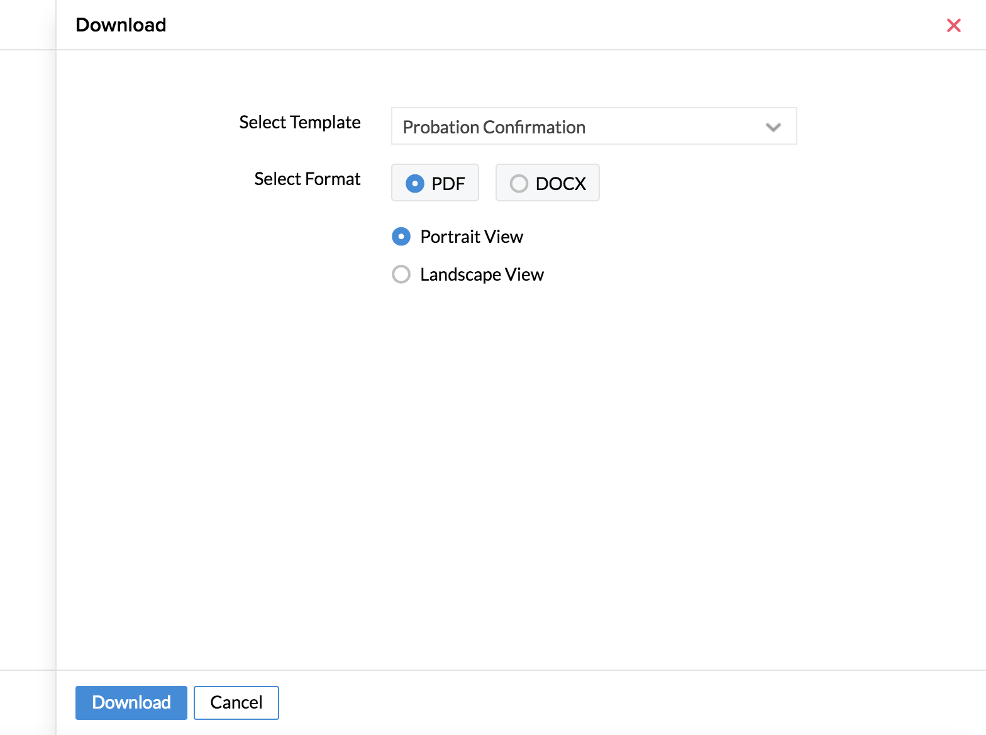Select the PDF format option
Image resolution: width=986 pixels, height=735 pixels.
[x=435, y=183]
